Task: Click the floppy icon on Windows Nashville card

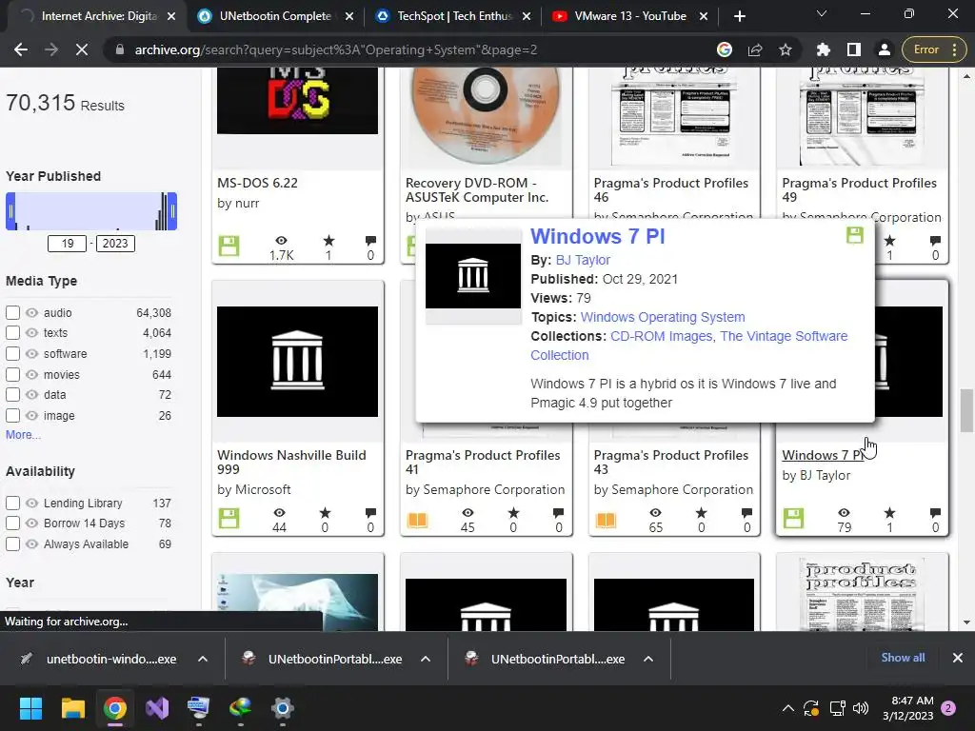Action: tap(229, 518)
